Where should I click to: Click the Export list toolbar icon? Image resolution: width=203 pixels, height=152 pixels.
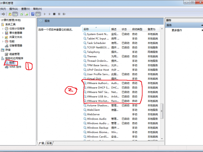[x=26, y=14]
